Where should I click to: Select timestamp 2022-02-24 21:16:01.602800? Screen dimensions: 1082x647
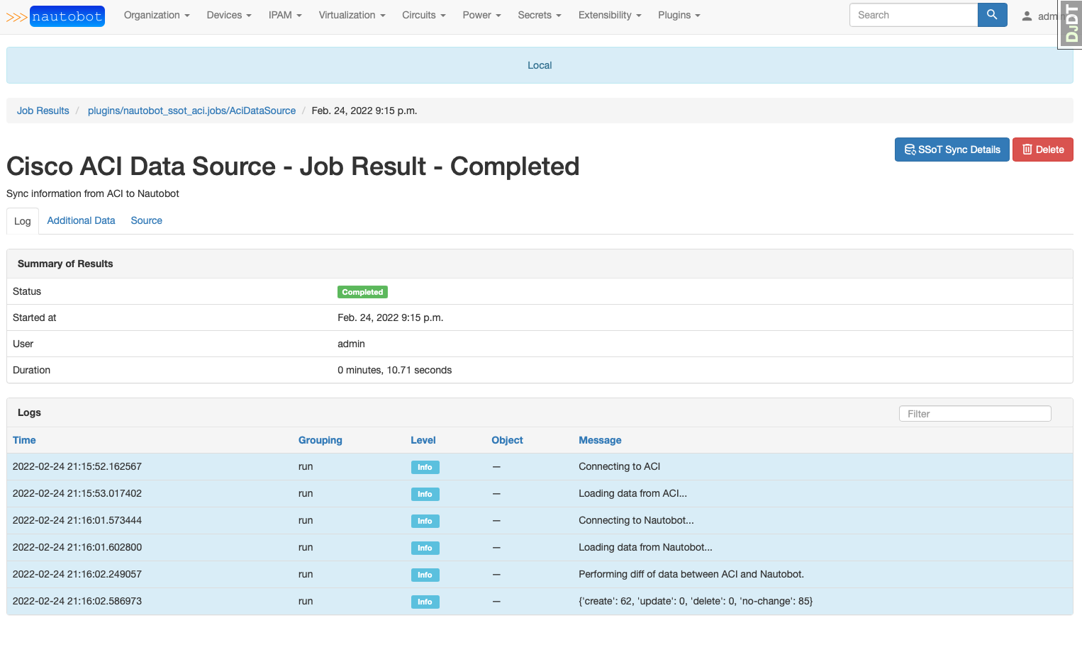(x=77, y=547)
